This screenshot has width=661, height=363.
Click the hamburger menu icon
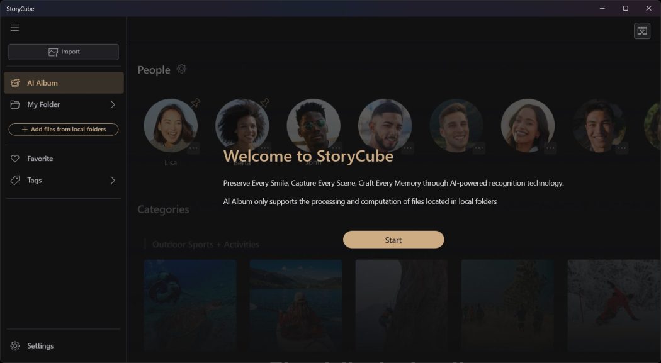coord(14,28)
